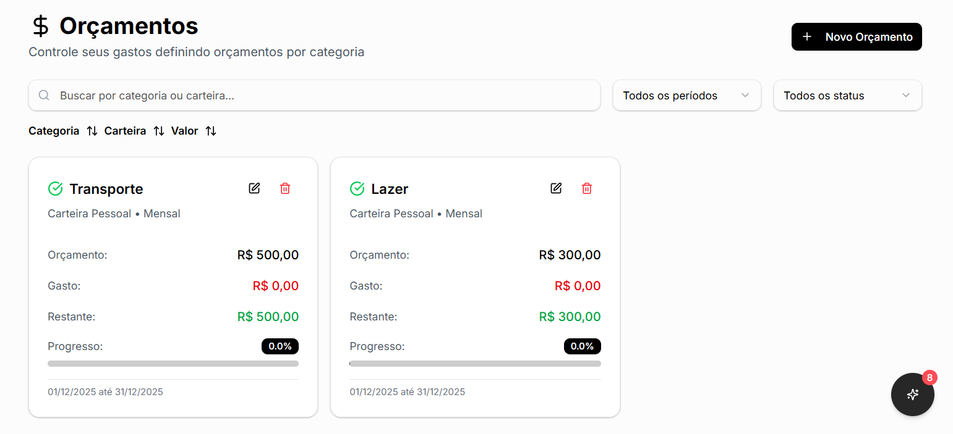Image resolution: width=953 pixels, height=434 pixels.
Task: Edit the Transporte budget via pencil icon
Action: (x=254, y=188)
